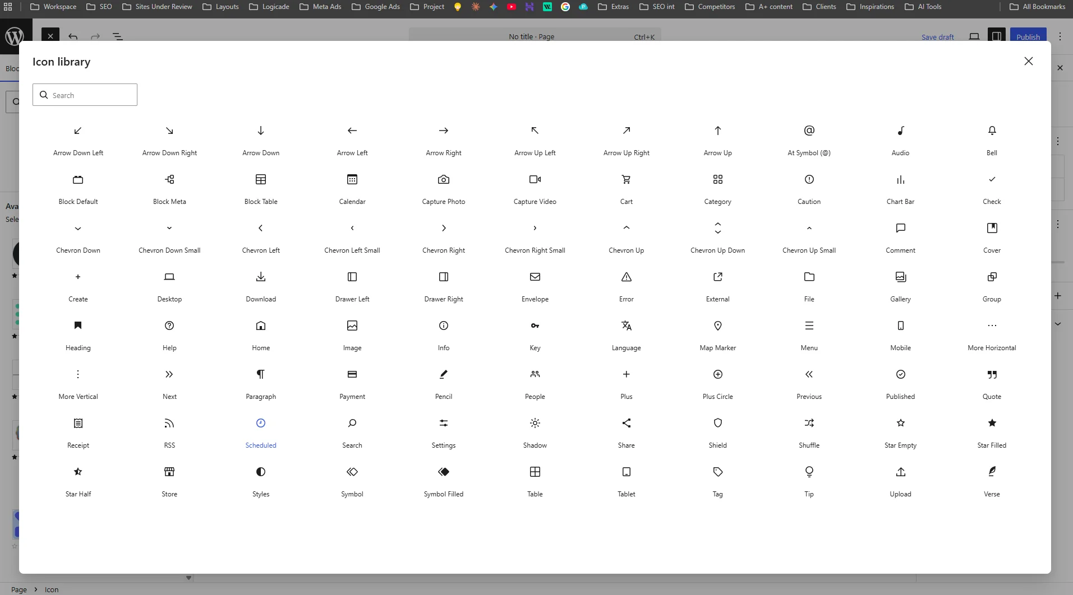The image size is (1073, 595).
Task: Select the Download icon
Action: tap(261, 277)
